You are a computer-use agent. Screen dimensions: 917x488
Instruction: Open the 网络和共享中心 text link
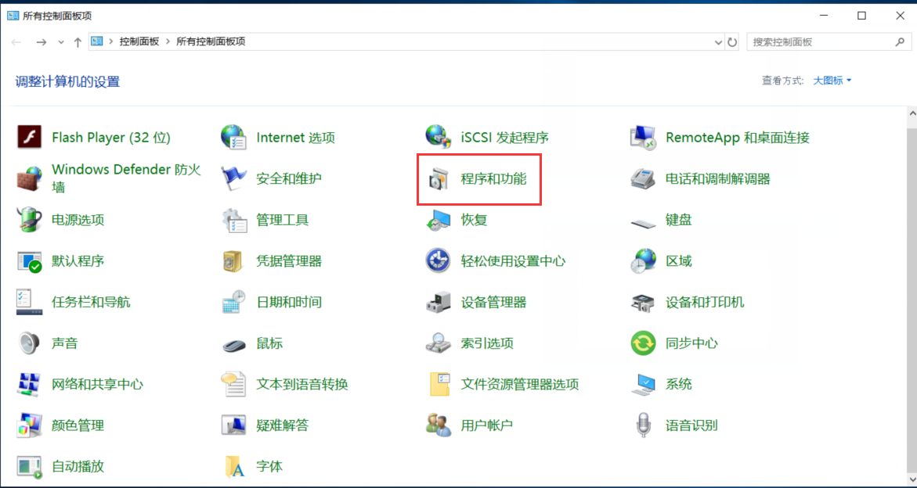pos(98,384)
